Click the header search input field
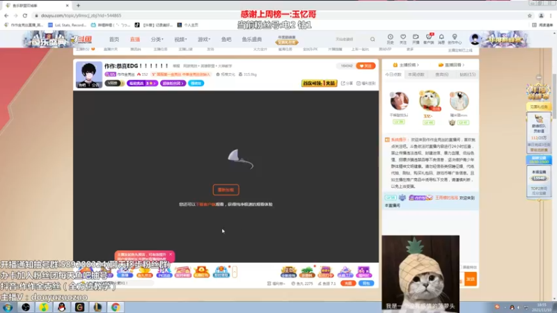 coord(351,40)
